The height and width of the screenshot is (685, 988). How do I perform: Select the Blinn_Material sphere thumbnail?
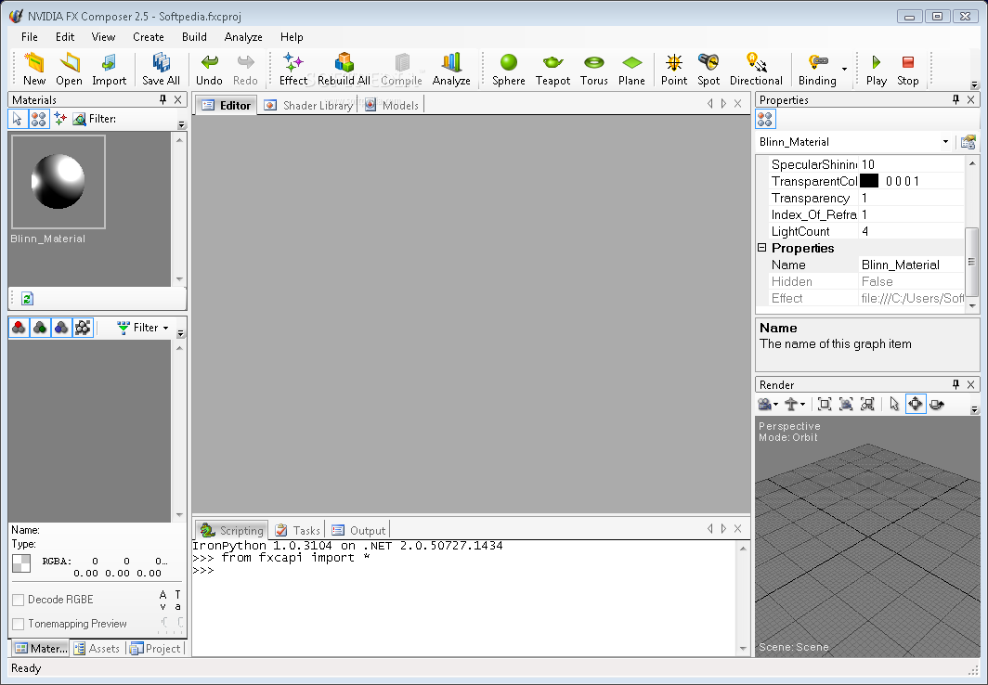58,182
